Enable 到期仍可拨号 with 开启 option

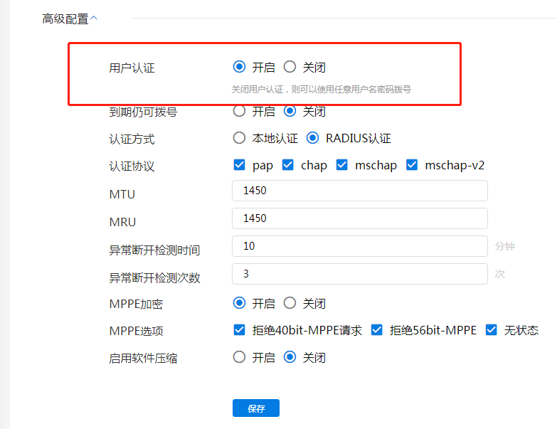click(240, 112)
